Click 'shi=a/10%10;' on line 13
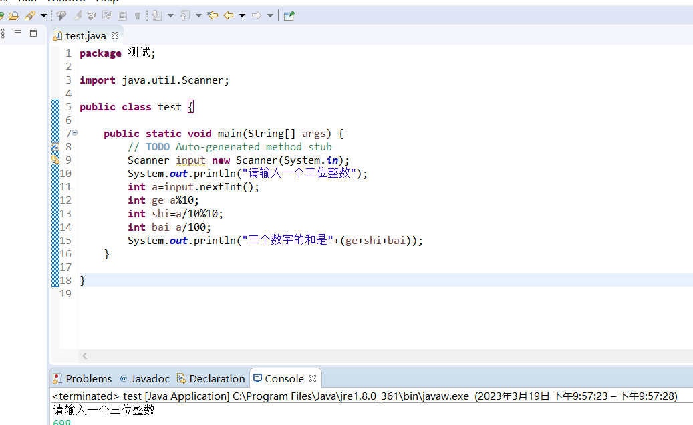Image resolution: width=693 pixels, height=425 pixels. click(x=187, y=214)
